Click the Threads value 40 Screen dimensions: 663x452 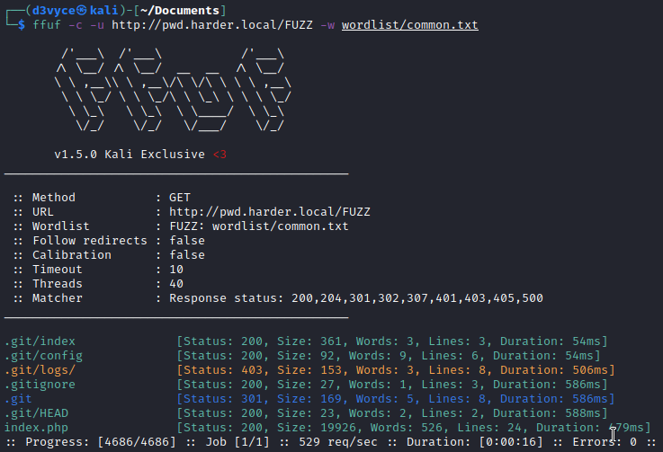click(176, 284)
